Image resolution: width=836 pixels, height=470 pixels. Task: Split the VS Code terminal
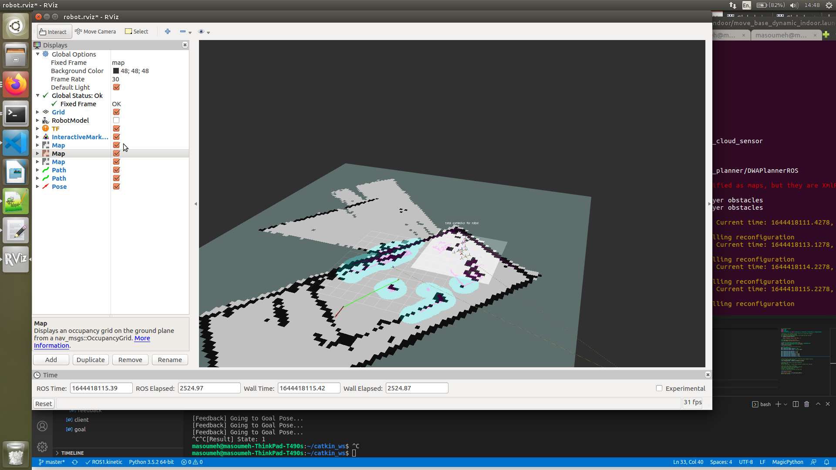(x=796, y=404)
